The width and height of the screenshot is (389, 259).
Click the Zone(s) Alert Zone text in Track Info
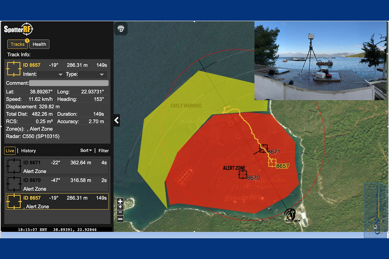(x=29, y=129)
